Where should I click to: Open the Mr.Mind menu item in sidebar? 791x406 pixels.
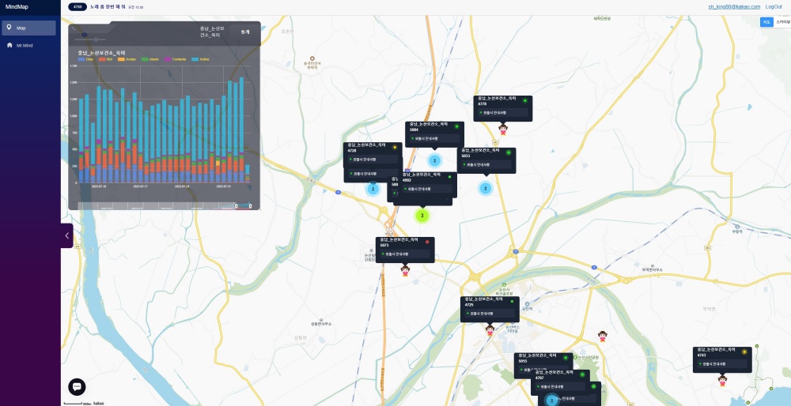[28, 45]
